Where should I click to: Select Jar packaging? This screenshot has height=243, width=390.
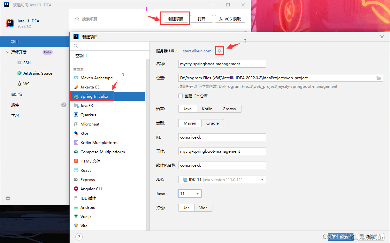(x=186, y=208)
